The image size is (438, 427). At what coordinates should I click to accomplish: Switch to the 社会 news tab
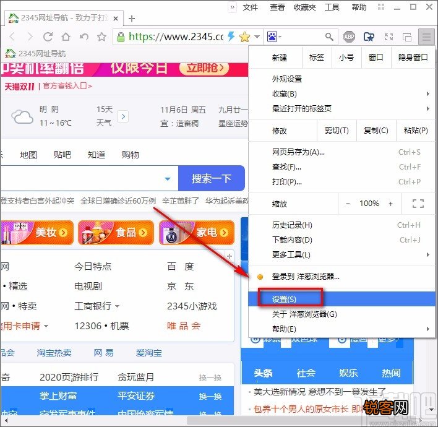(306, 373)
